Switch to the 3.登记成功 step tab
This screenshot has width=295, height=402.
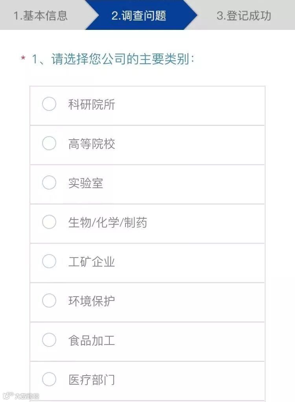[x=244, y=15]
